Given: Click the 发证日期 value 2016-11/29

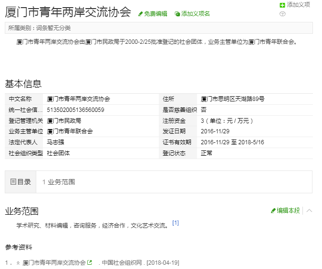Looking at the screenshot, I should [x=215, y=131].
